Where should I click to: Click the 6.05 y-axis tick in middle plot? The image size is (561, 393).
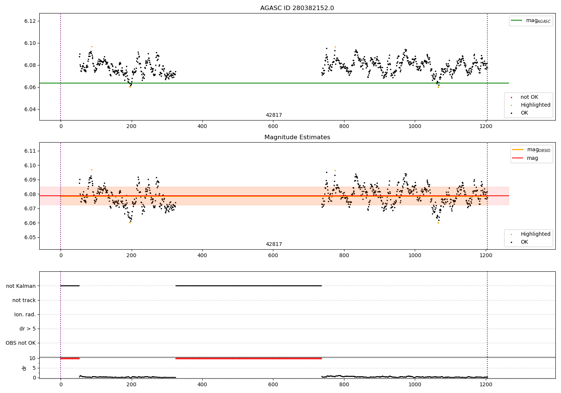coord(30,237)
